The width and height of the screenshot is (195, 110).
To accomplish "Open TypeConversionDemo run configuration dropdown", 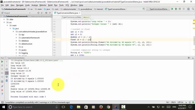I will point(158,9).
